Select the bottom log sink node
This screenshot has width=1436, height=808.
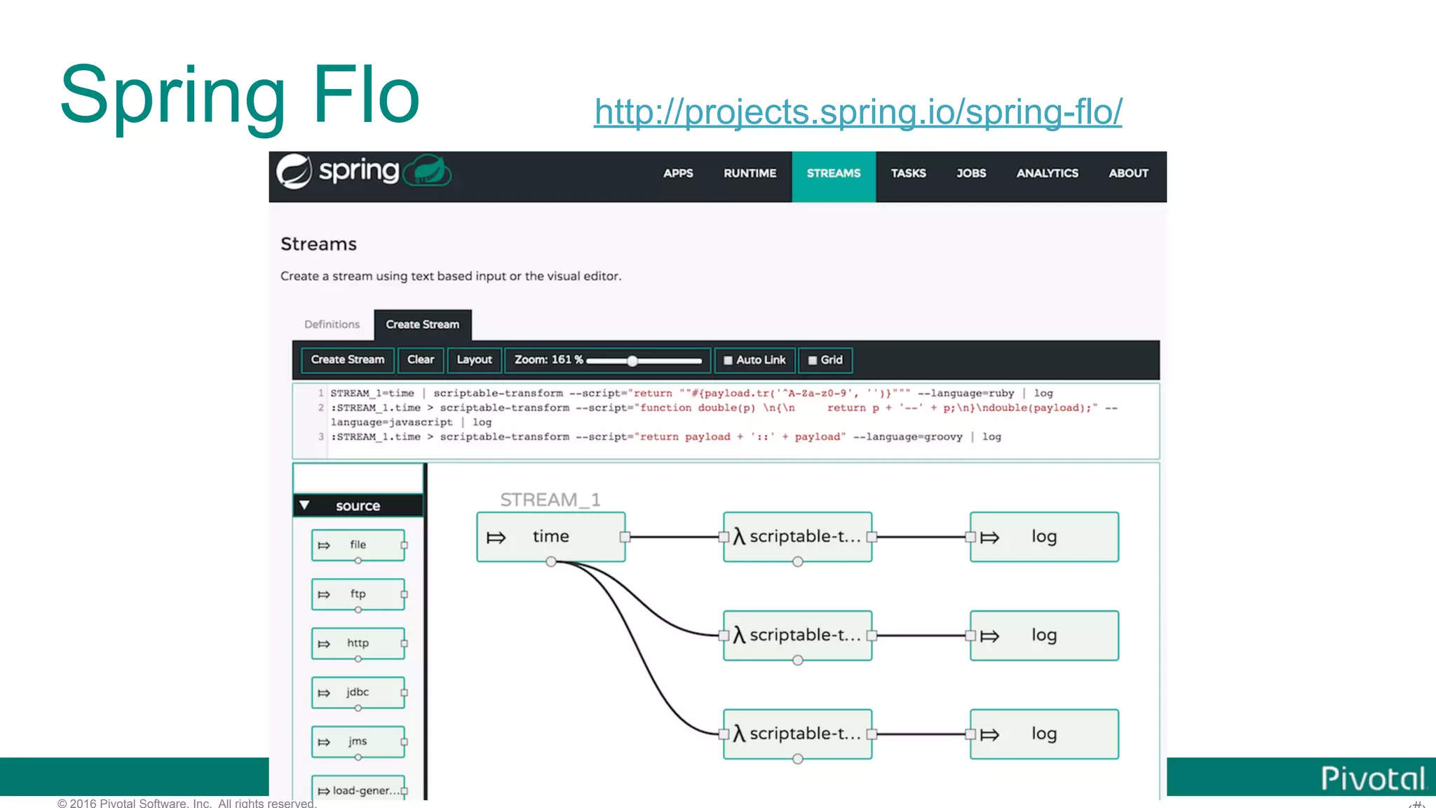coord(1043,734)
